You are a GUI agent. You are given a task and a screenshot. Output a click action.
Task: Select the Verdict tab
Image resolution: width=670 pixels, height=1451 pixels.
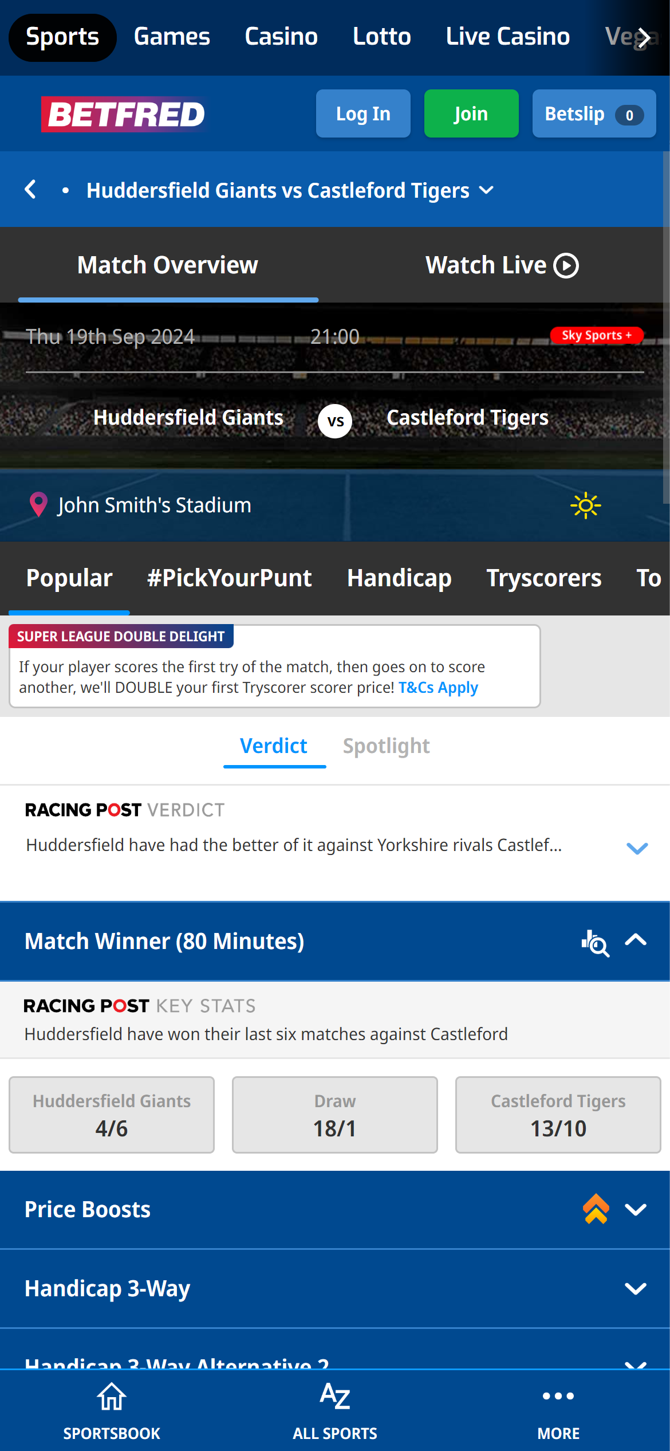(x=274, y=746)
